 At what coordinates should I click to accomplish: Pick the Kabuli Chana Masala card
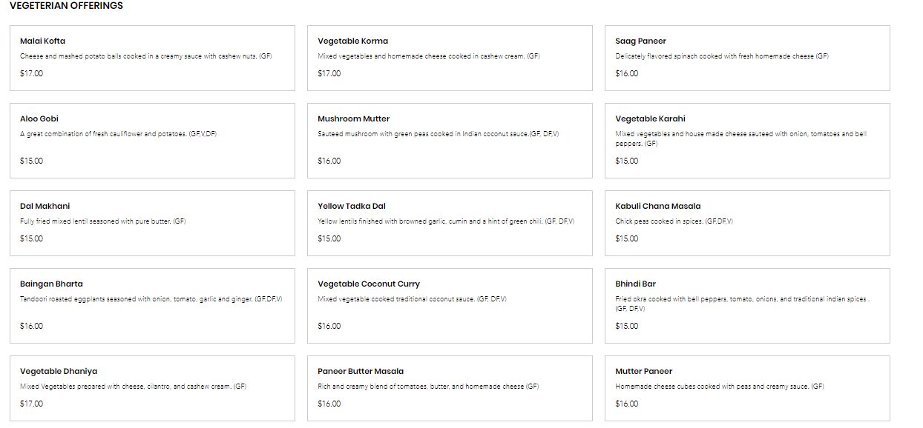click(747, 223)
